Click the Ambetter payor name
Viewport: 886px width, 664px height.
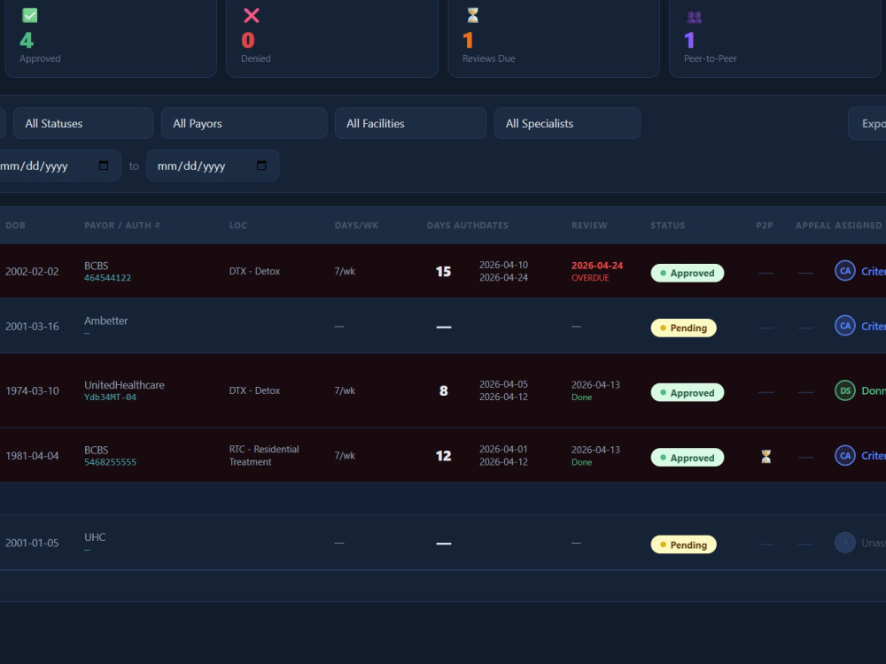(106, 320)
